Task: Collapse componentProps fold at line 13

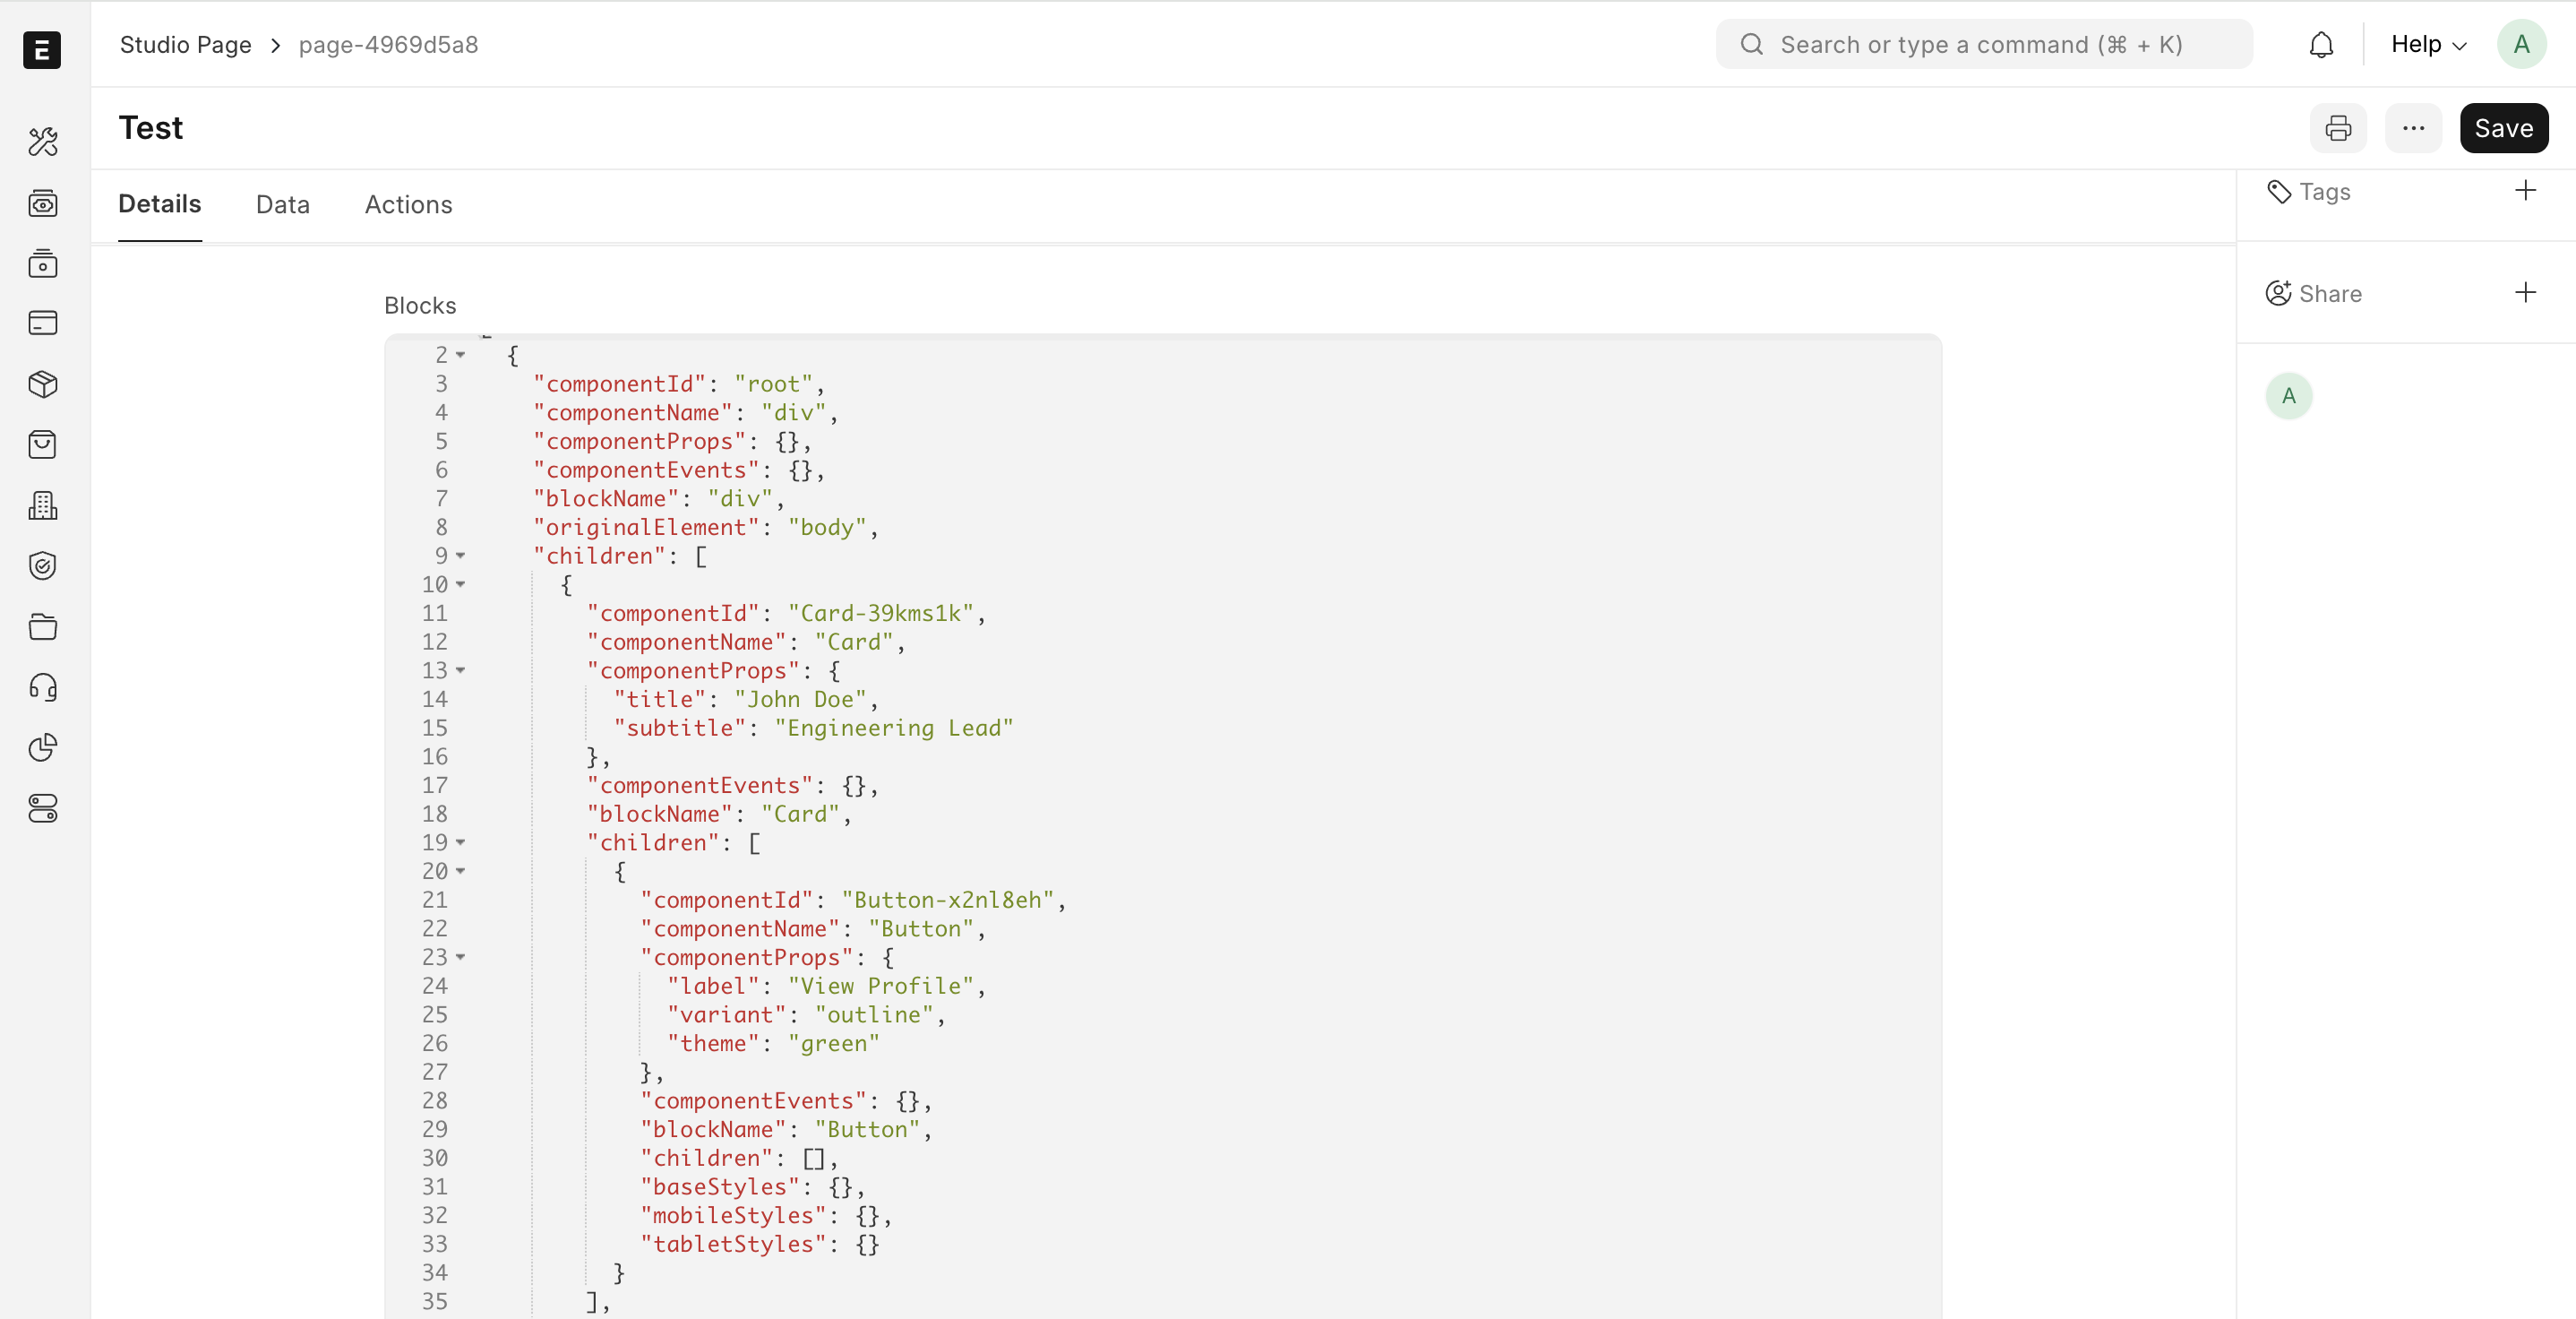Action: [x=460, y=670]
